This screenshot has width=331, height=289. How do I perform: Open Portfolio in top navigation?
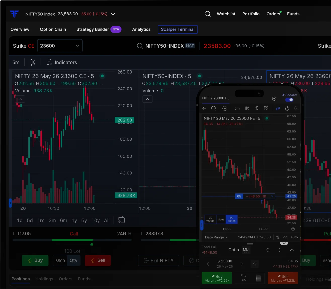coord(251,14)
